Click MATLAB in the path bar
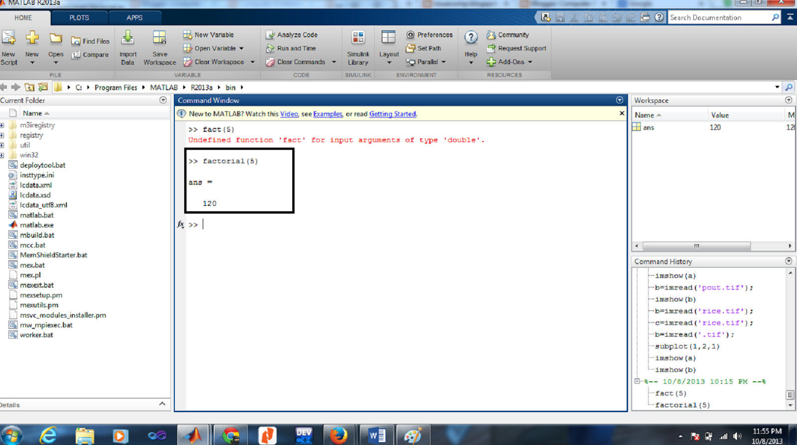 pos(164,88)
